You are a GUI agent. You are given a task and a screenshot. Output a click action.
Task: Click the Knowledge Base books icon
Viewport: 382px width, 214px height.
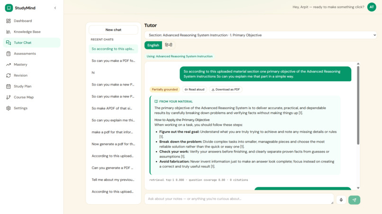9,32
